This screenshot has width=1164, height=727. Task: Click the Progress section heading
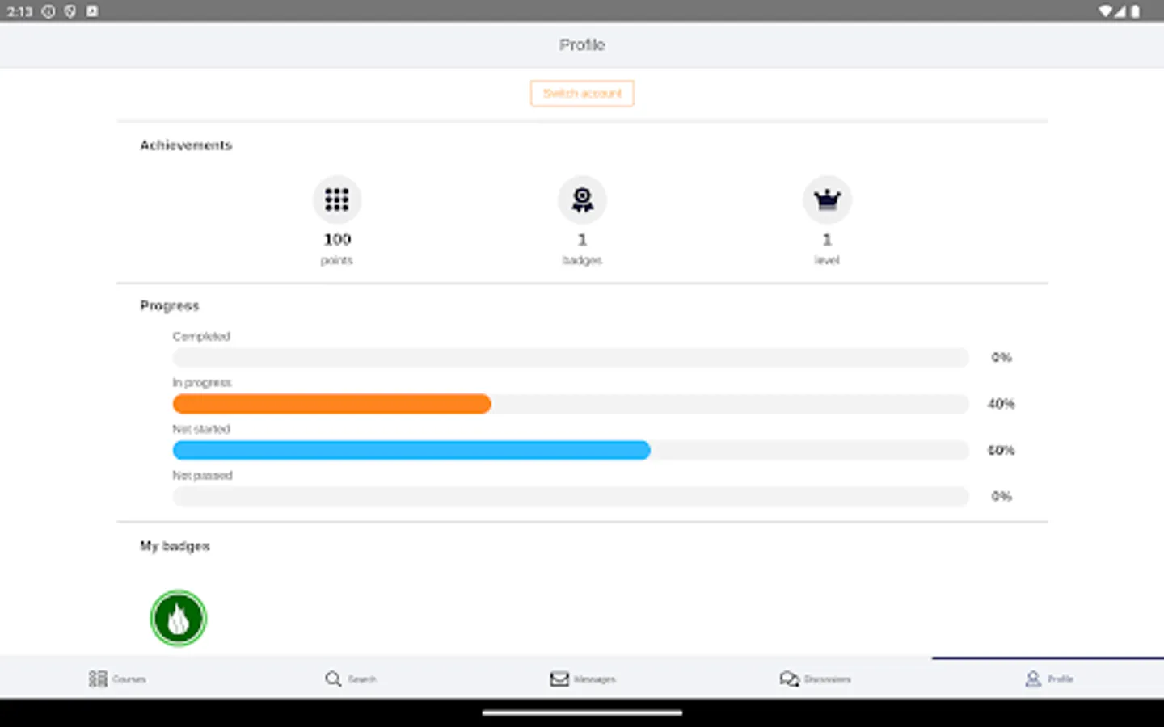coord(170,305)
